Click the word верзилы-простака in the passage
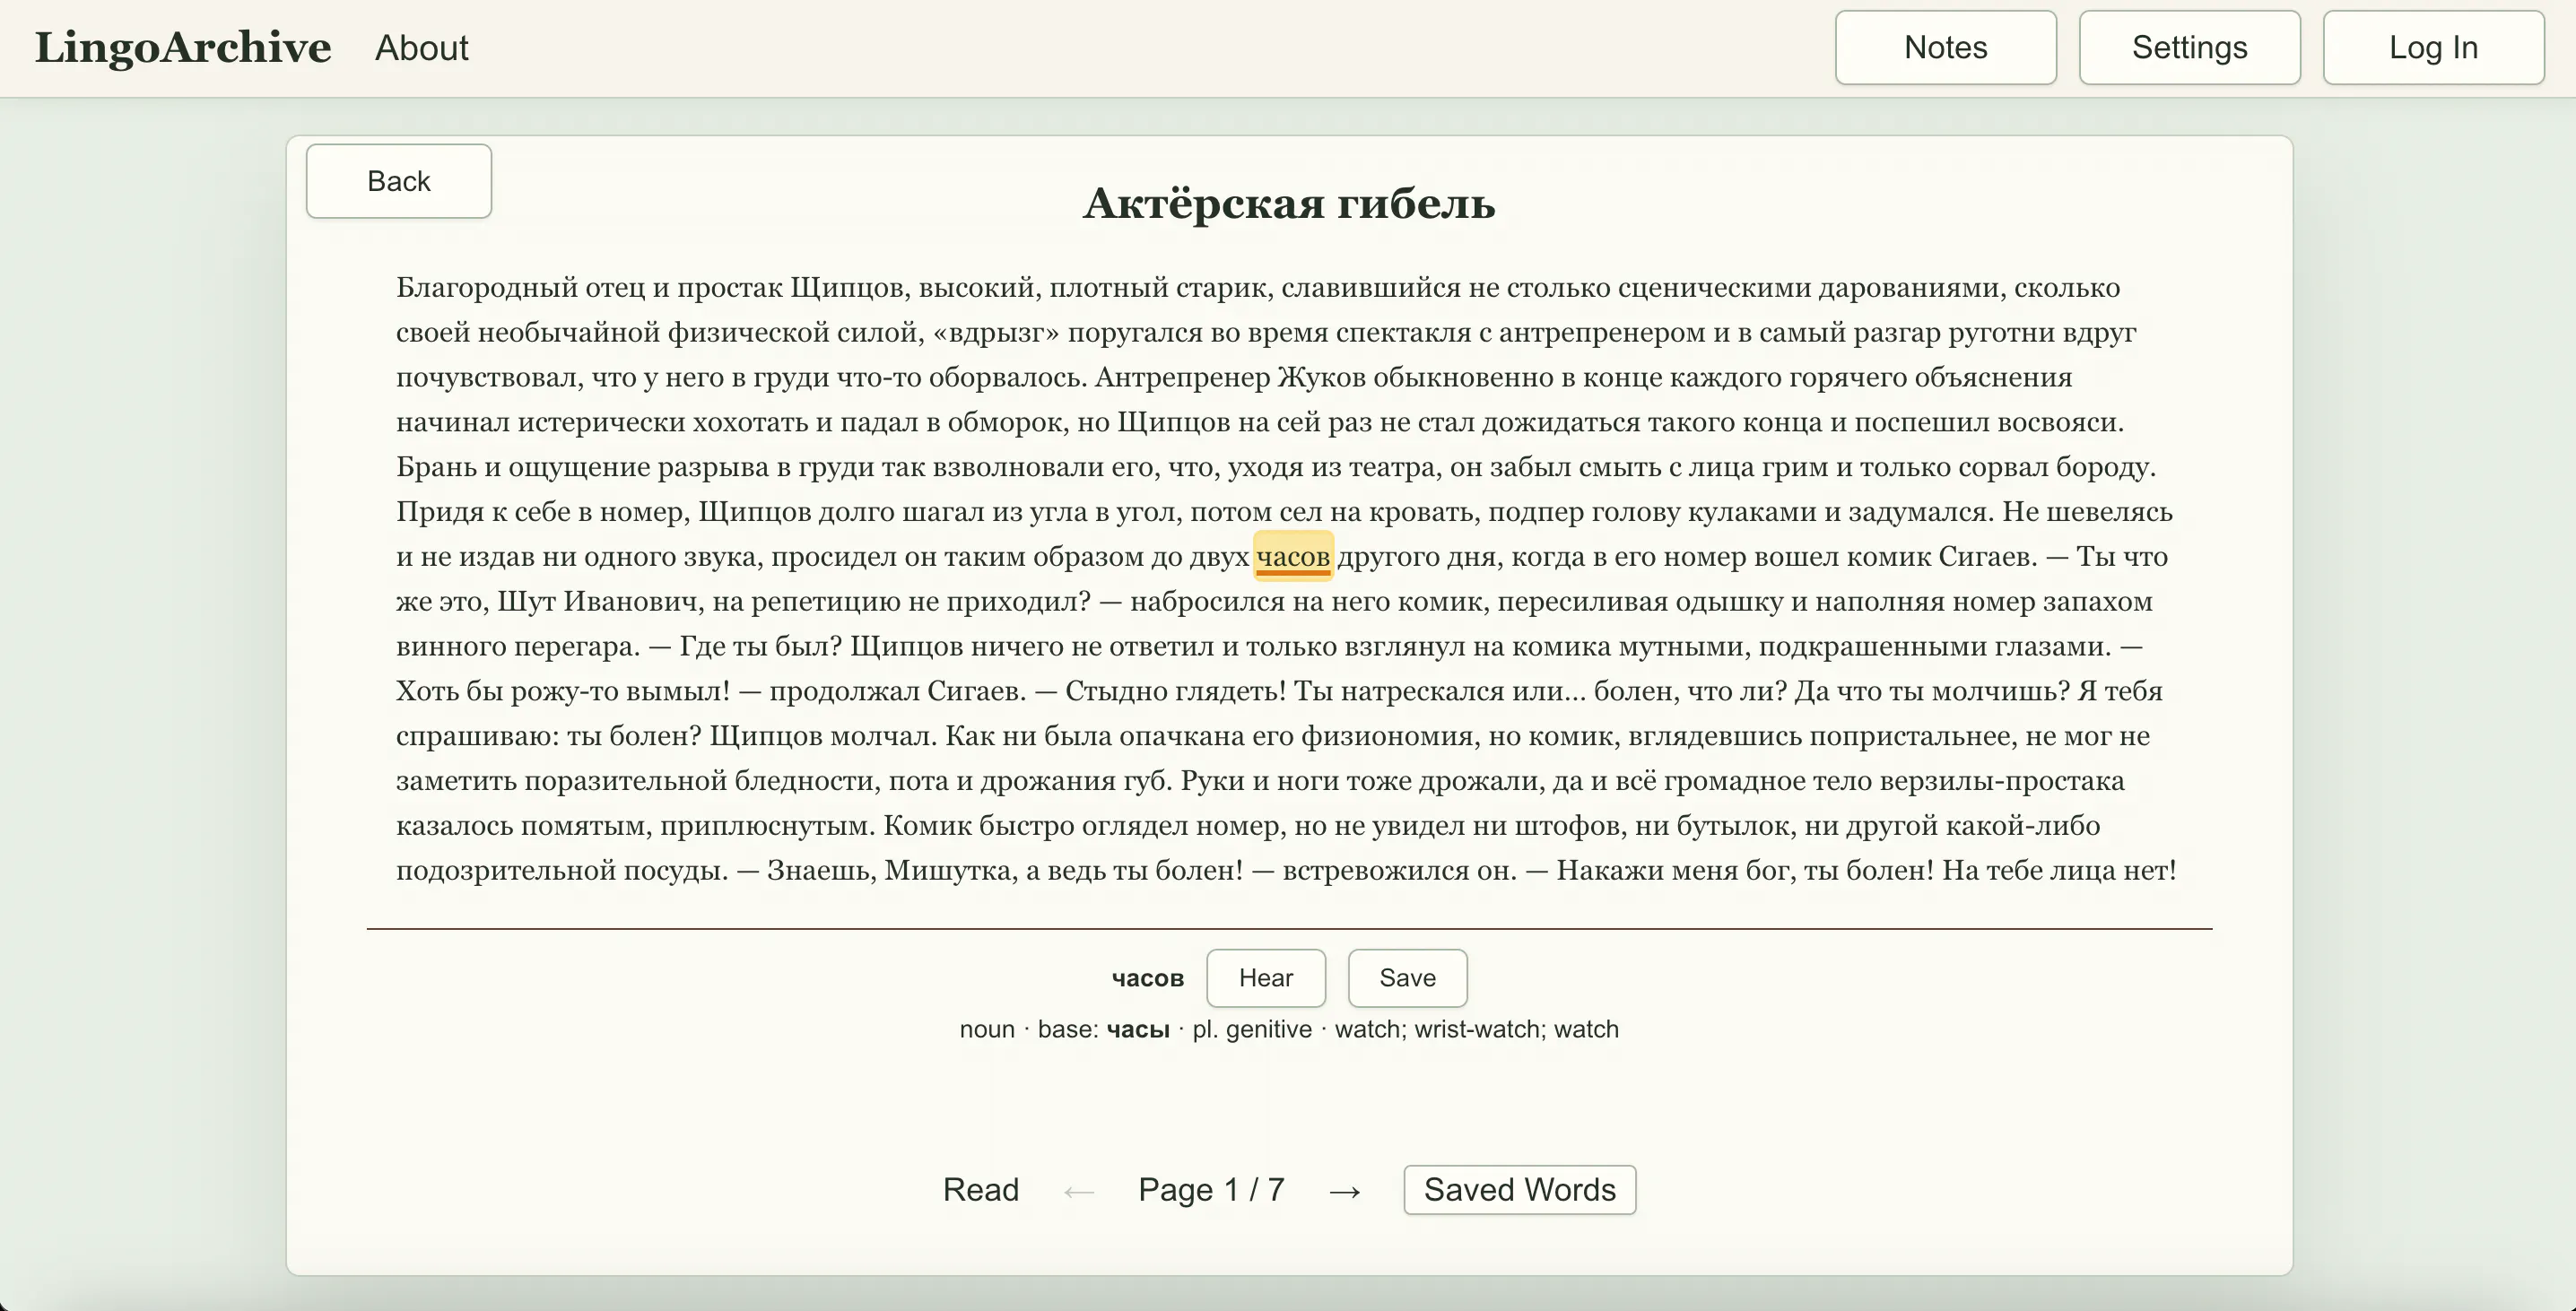The image size is (2576, 1311). [x=2002, y=782]
